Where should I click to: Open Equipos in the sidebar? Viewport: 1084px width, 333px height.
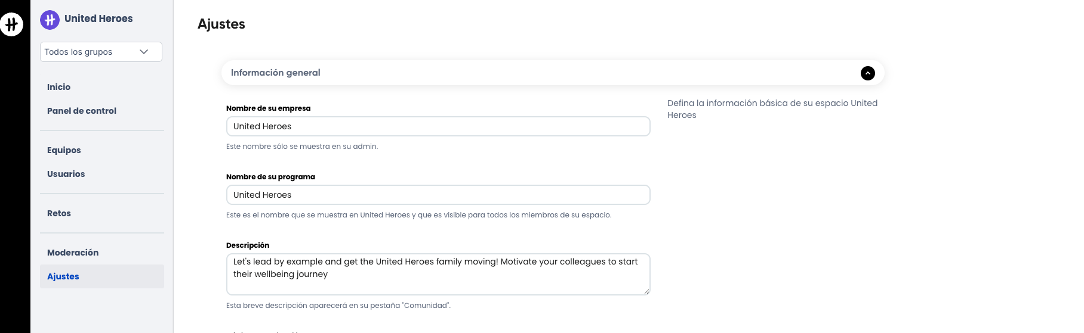[x=64, y=150]
